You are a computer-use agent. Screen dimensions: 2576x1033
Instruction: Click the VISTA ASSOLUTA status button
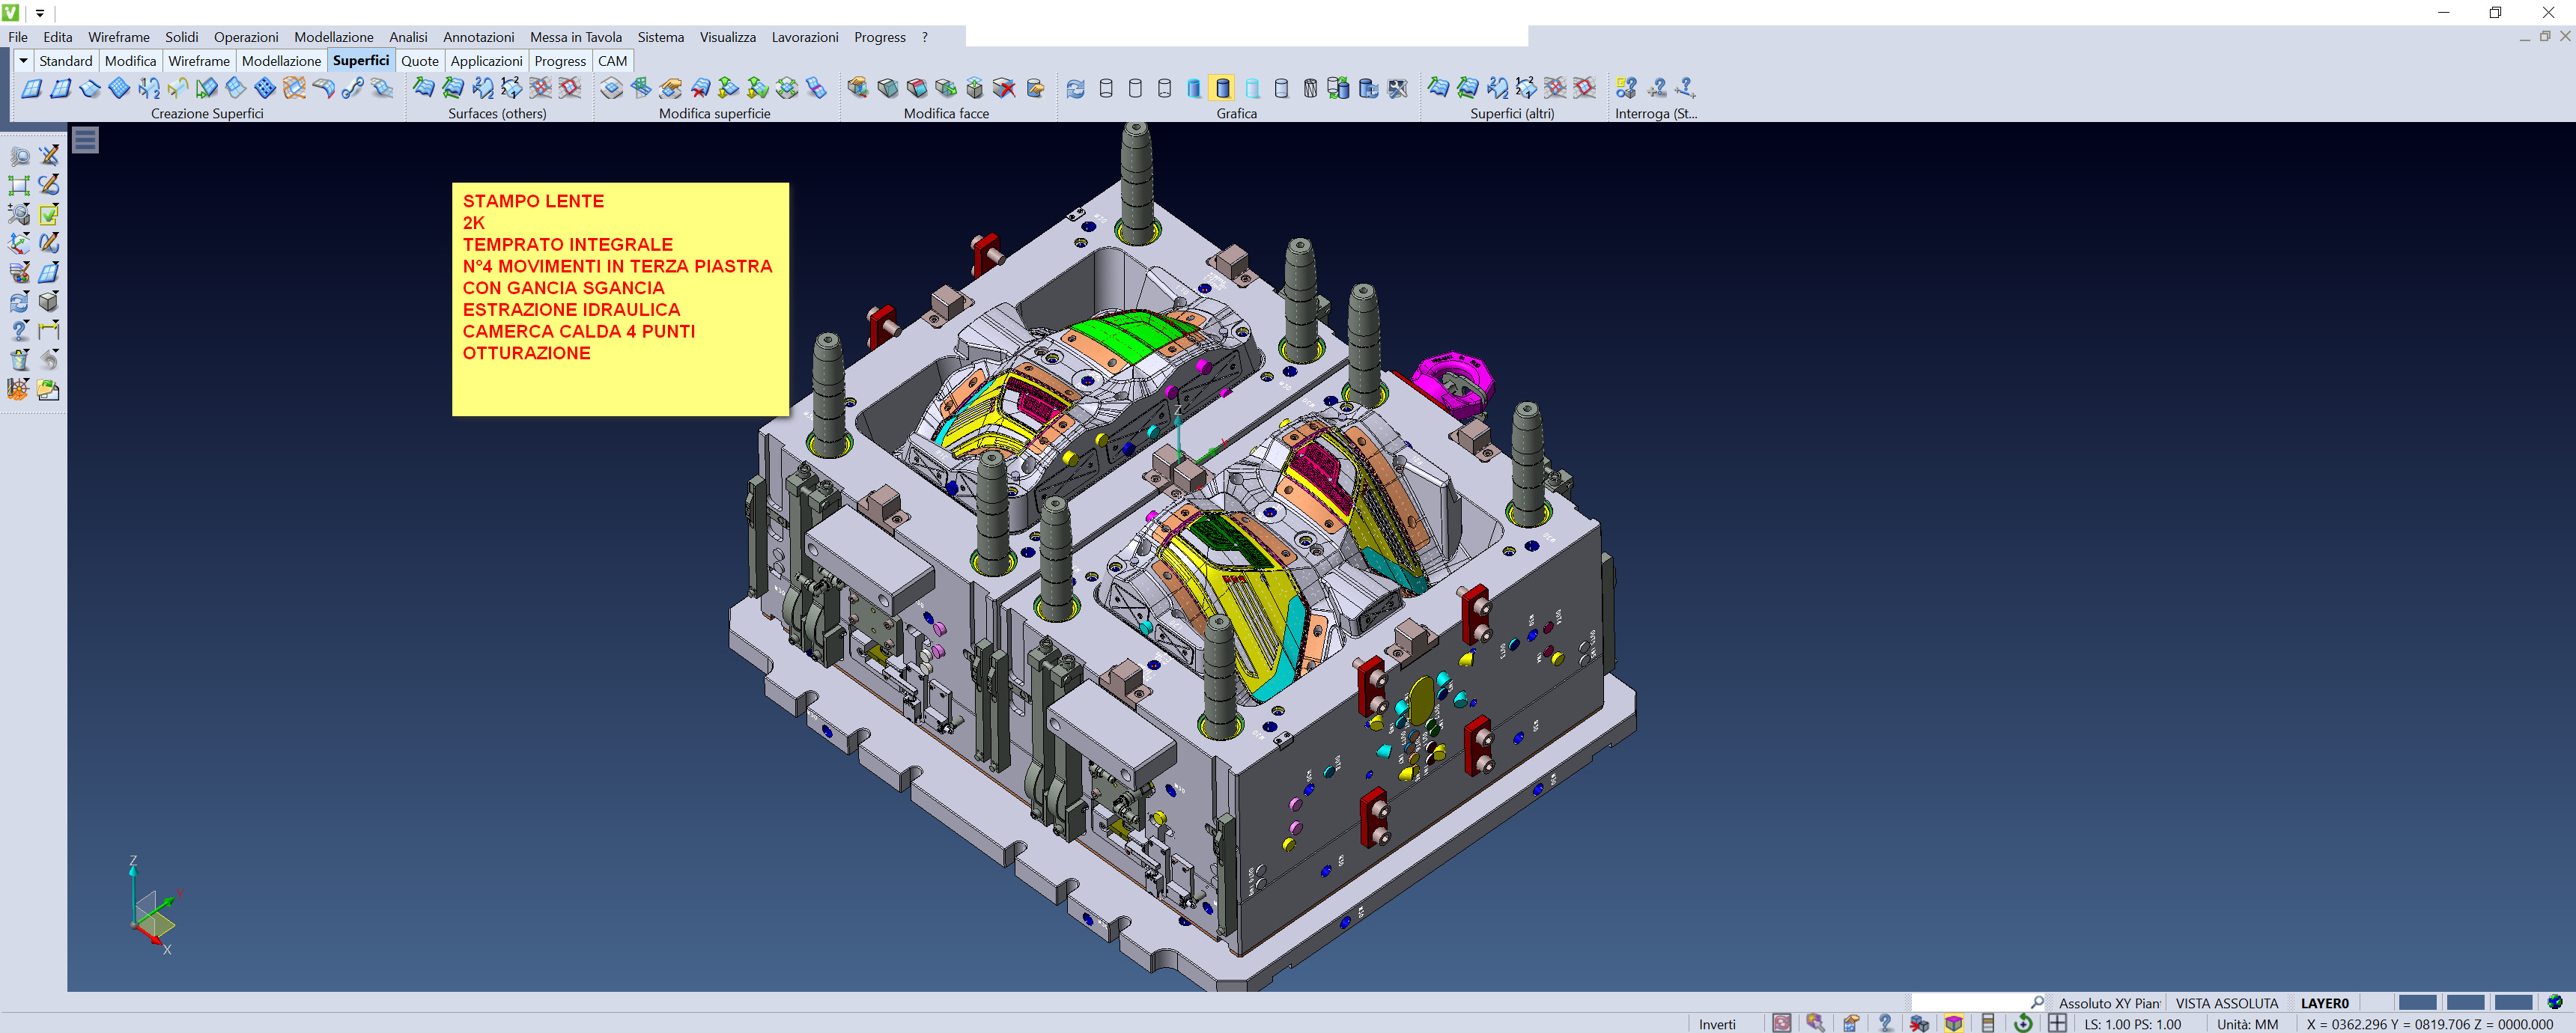(2226, 1003)
